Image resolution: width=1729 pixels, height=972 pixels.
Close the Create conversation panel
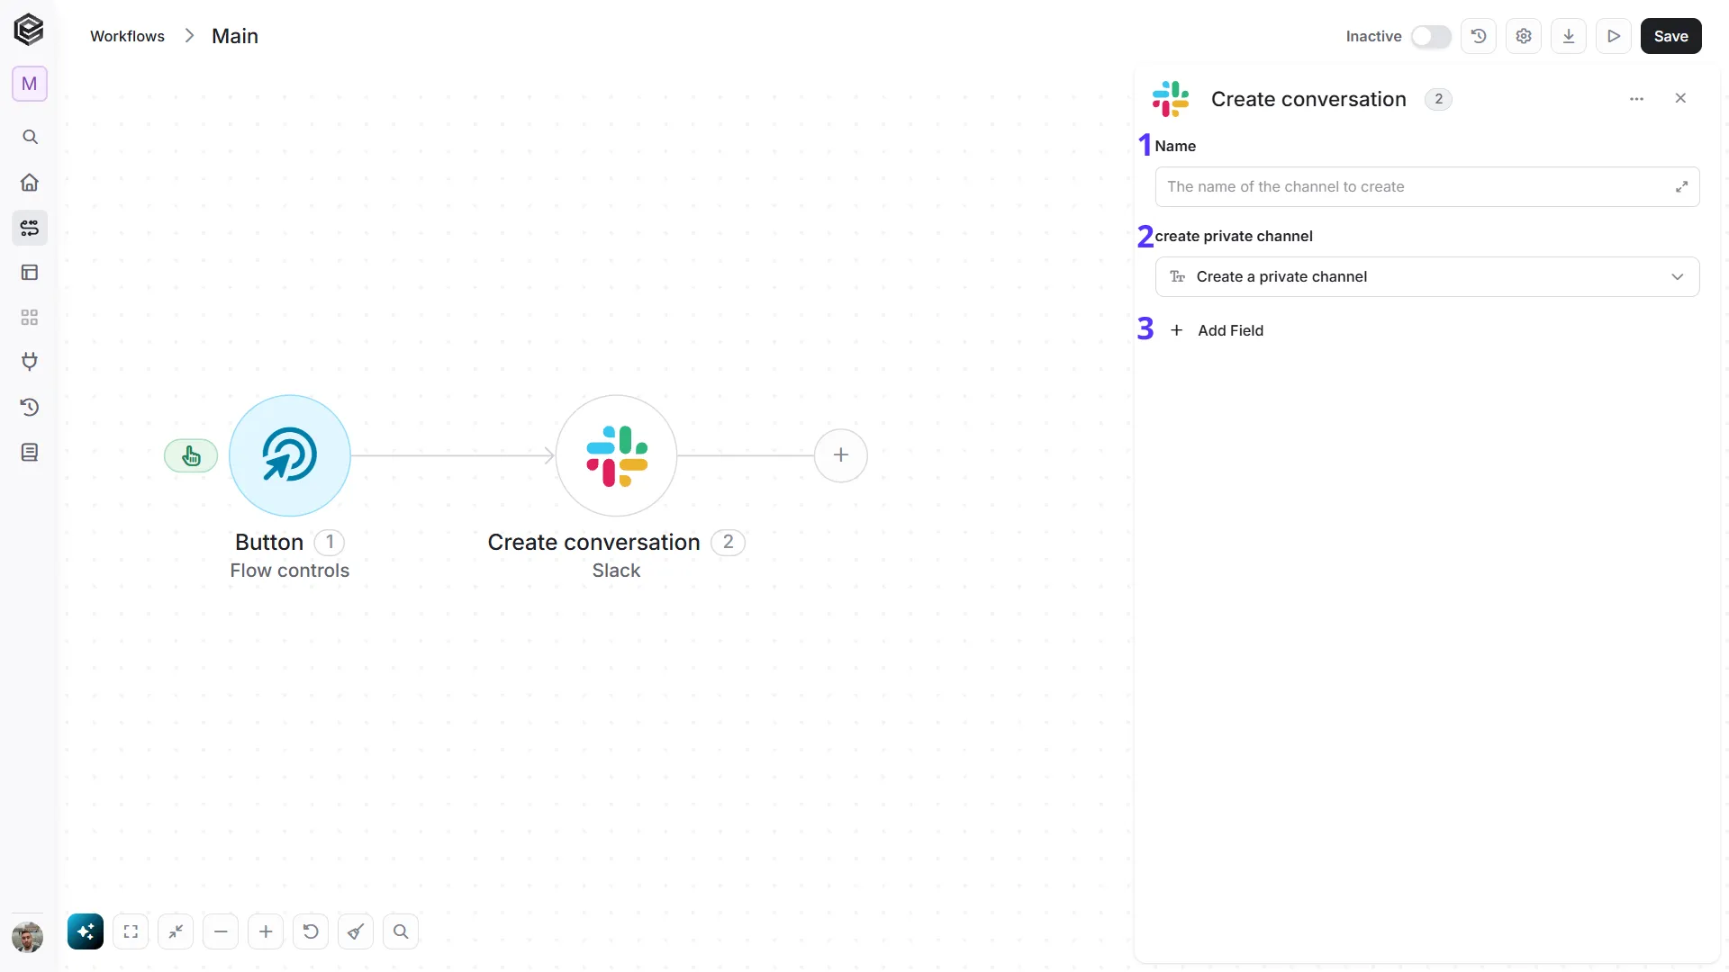[x=1680, y=98]
